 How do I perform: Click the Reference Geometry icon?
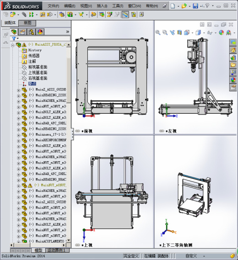[x=81, y=15]
